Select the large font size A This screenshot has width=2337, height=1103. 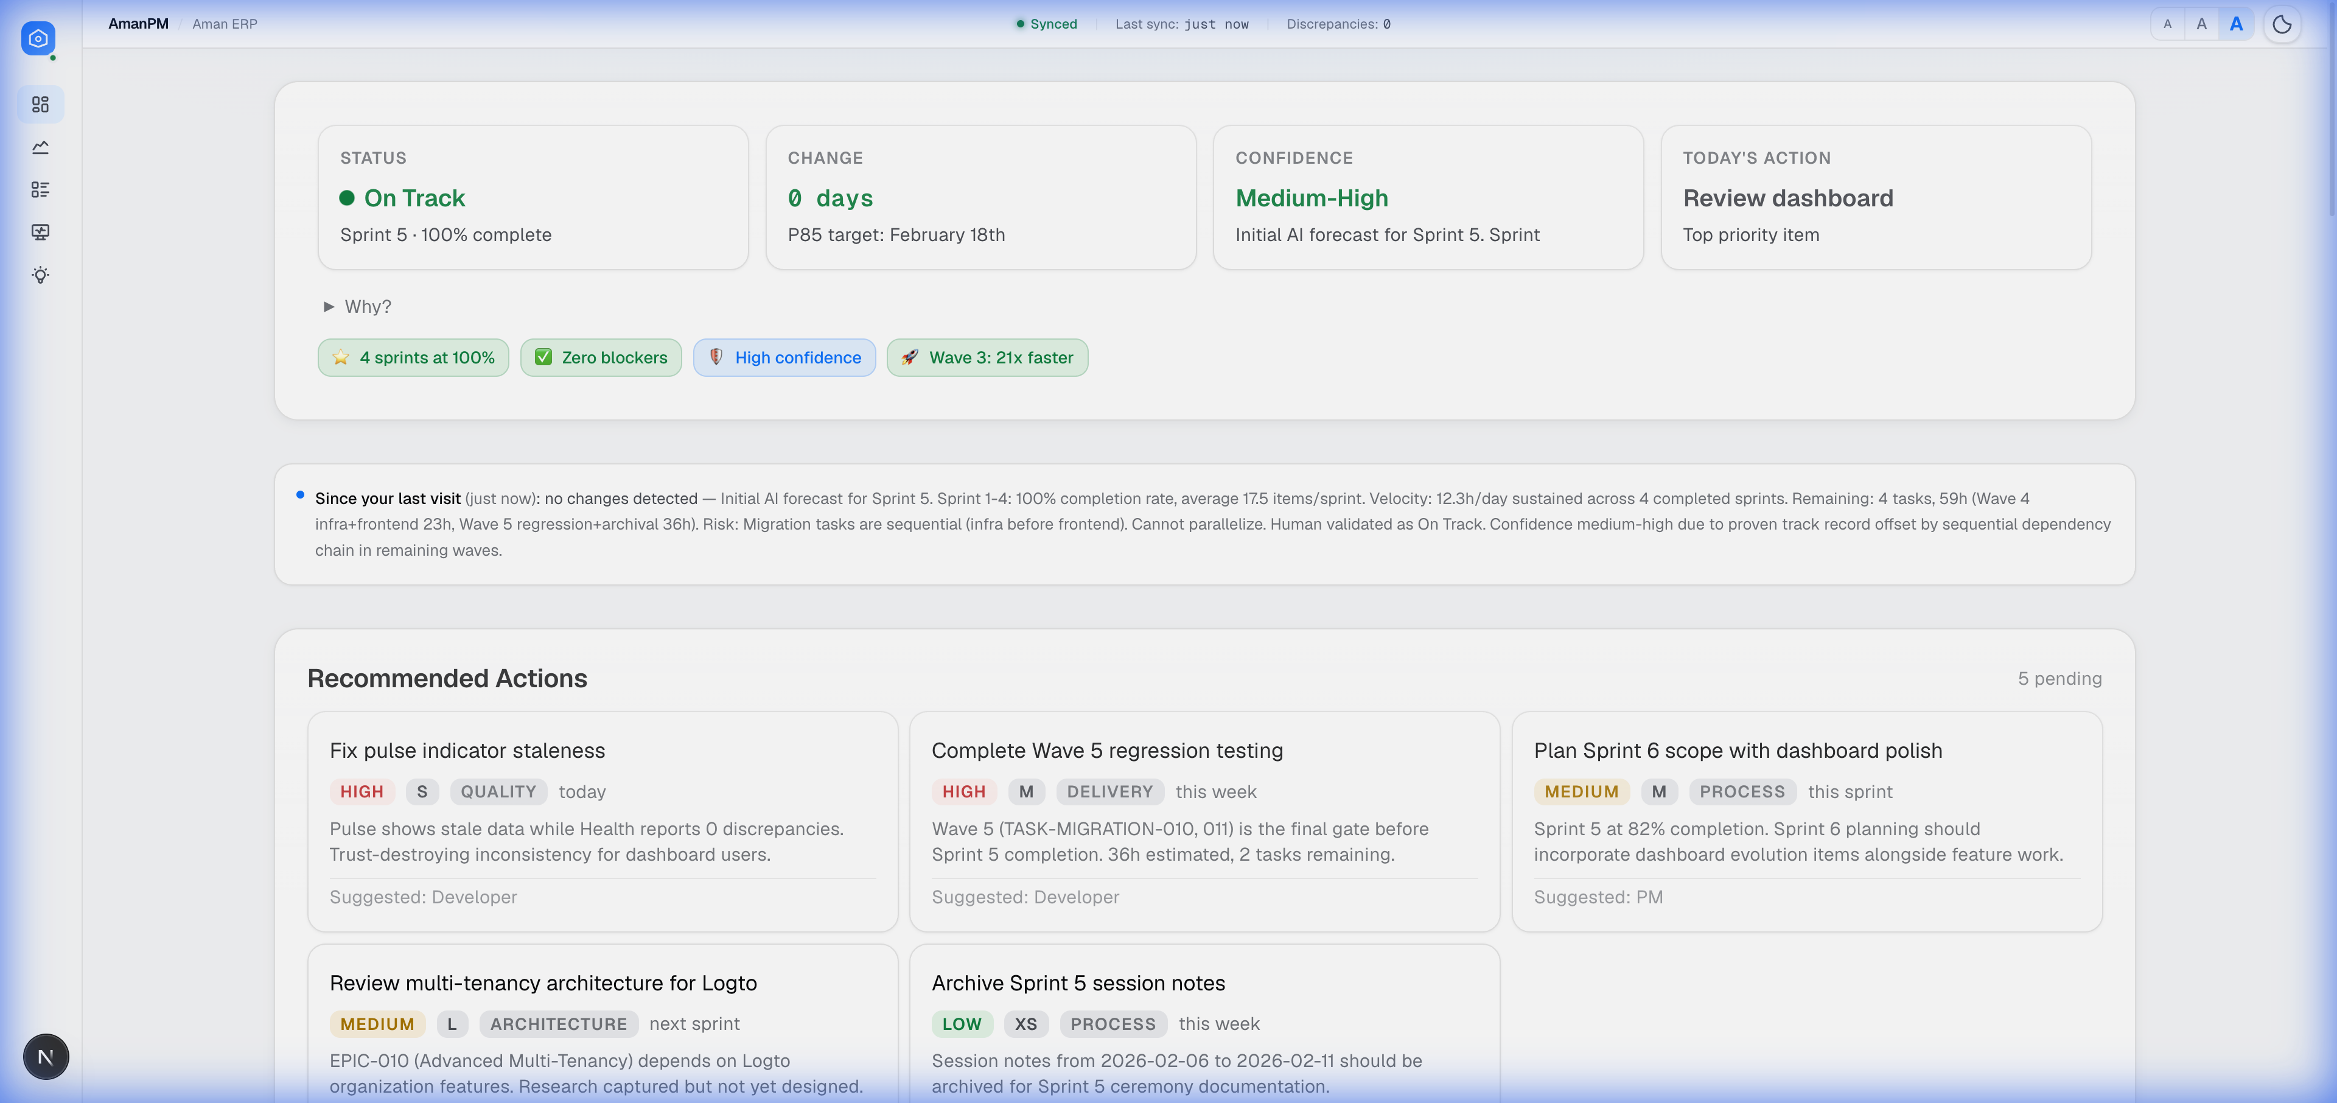2235,24
